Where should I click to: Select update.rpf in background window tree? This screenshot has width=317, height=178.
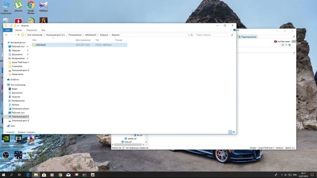[130, 138]
